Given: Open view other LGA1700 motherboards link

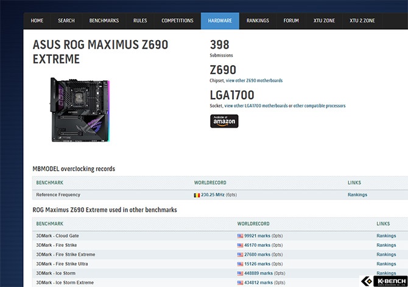Looking at the screenshot, I should point(256,106).
